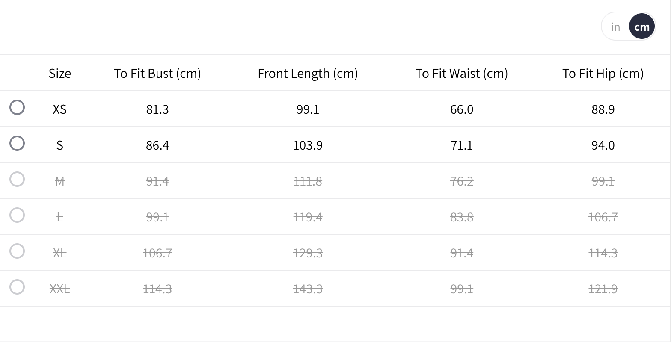The height and width of the screenshot is (342, 671).
Task: Click the disabled L size radio button
Action: (x=17, y=215)
